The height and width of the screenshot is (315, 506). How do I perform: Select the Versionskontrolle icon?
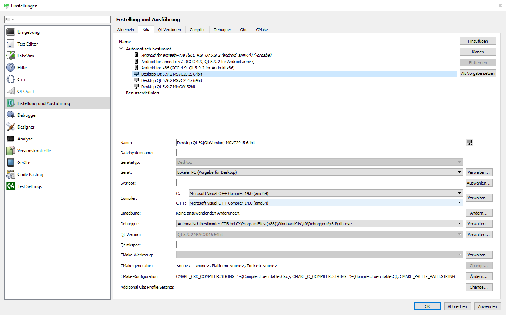11,151
